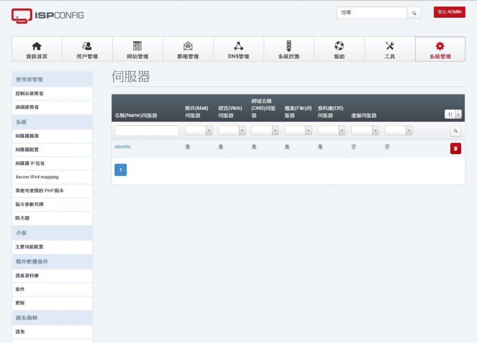The image size is (477, 343).
Task: Open Server IPv4 mapping in sidebar
Action: [x=52, y=177]
